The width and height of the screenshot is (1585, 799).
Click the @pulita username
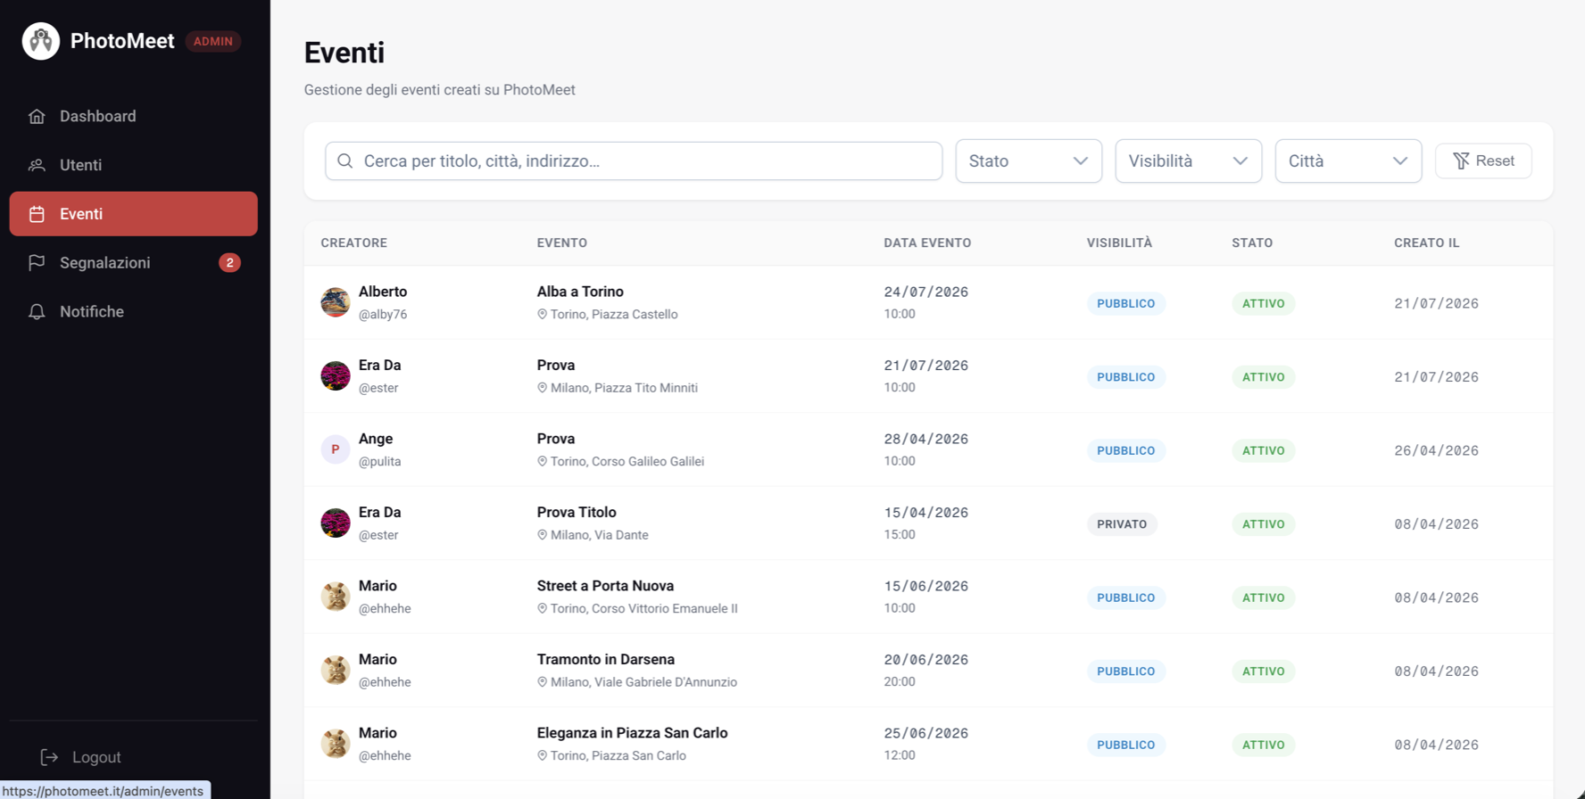[x=380, y=461]
